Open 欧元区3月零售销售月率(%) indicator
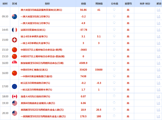The height and width of the screenshot is (120, 162). coord(35,83)
